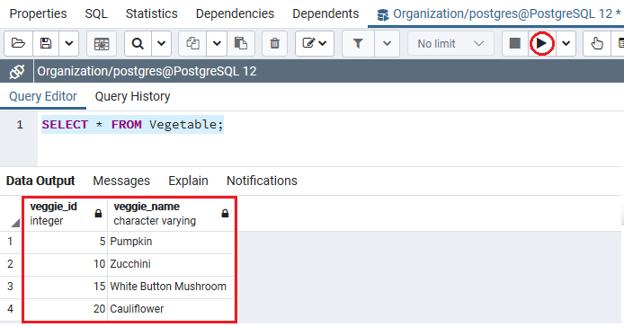Viewport: 624px width, 327px height.
Task: Open the Dependencies tab
Action: pyautogui.click(x=235, y=13)
